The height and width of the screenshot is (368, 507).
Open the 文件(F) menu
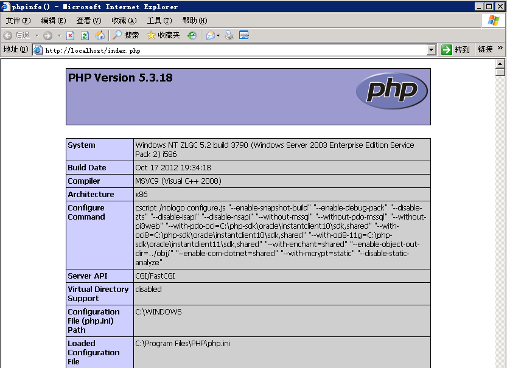(18, 21)
